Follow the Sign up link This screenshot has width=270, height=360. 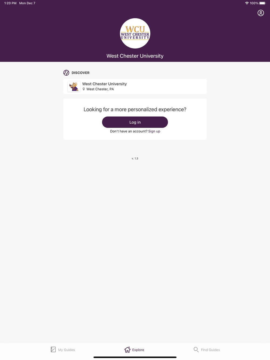click(x=154, y=131)
